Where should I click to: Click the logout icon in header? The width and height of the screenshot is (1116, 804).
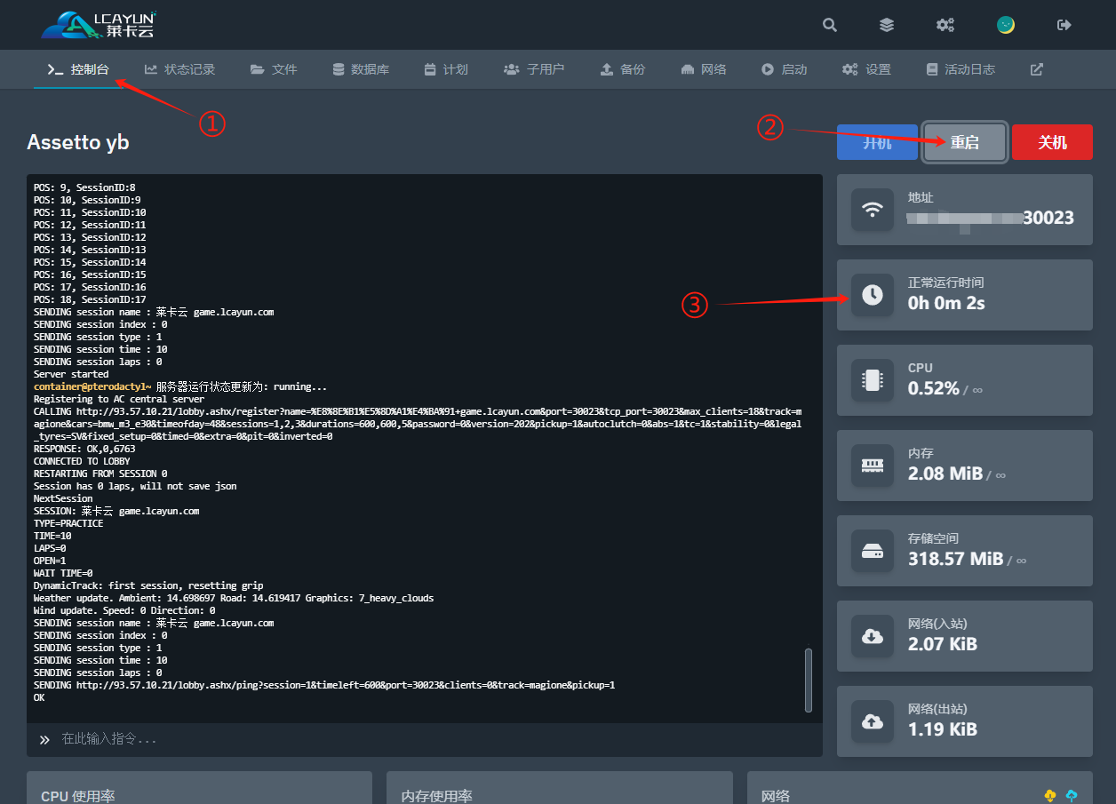tap(1064, 25)
